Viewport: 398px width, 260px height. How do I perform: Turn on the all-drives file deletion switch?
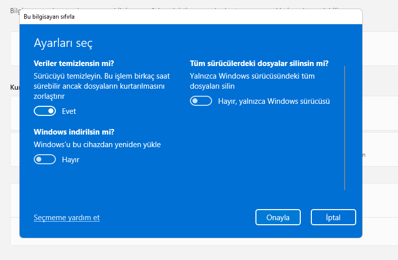pyautogui.click(x=201, y=101)
